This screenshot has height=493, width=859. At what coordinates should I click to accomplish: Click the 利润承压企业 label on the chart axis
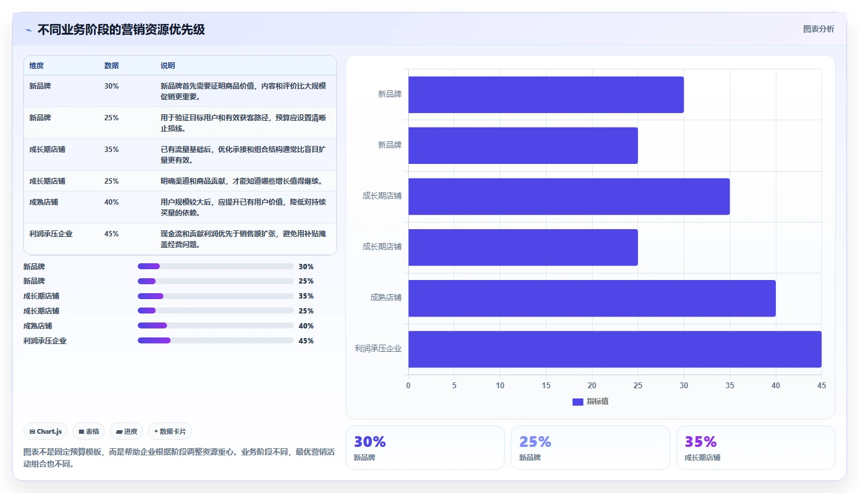pos(378,348)
